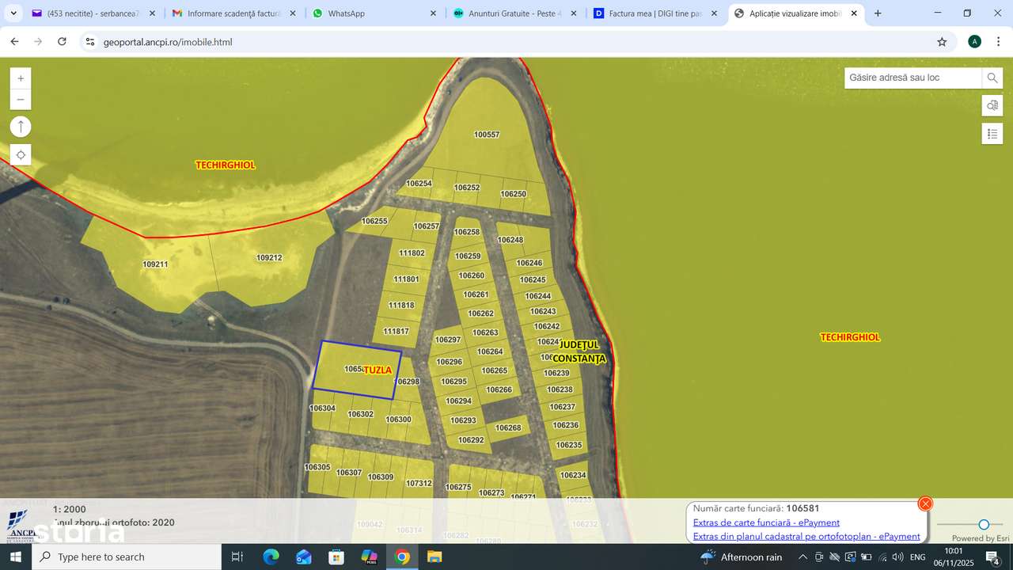Image resolution: width=1013 pixels, height=570 pixels.
Task: Close the Număr carte funciară popup
Action: (x=925, y=503)
